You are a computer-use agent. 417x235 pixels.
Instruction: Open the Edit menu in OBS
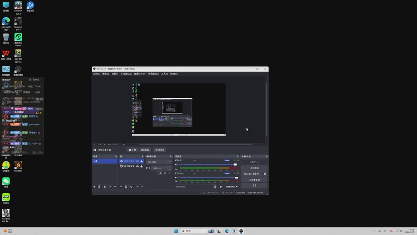point(105,74)
